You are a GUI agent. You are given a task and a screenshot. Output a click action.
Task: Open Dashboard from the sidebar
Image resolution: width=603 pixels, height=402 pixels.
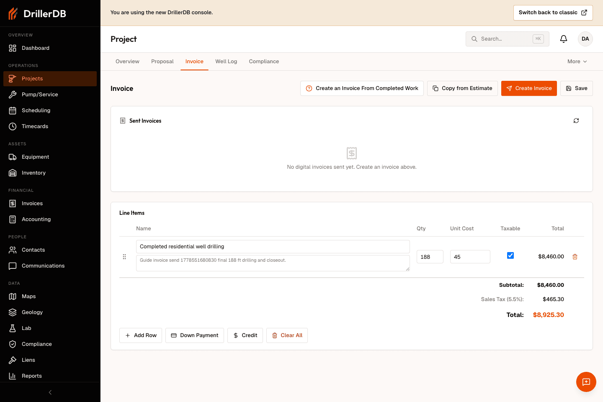tap(50, 48)
